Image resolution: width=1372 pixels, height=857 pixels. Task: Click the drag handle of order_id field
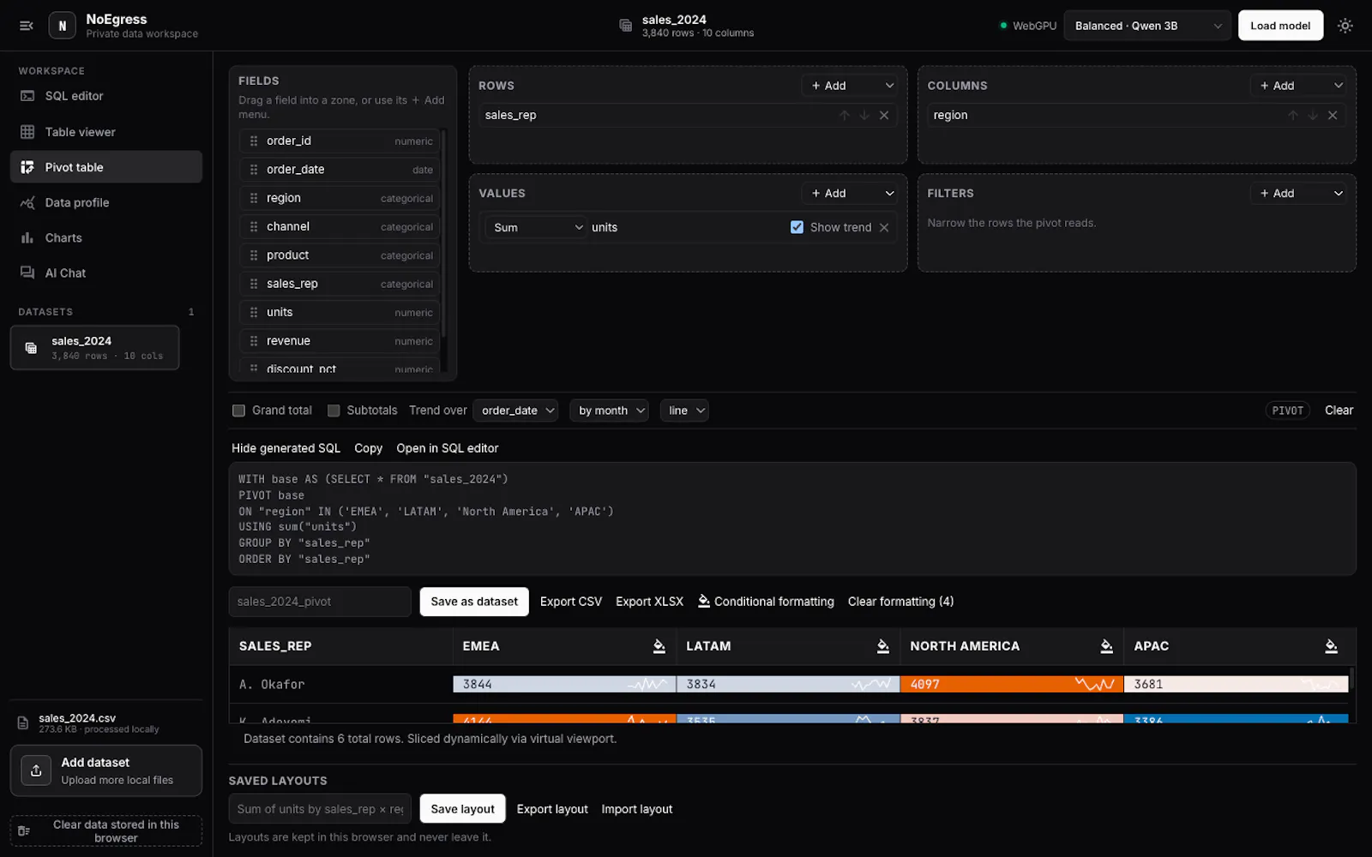(x=254, y=141)
